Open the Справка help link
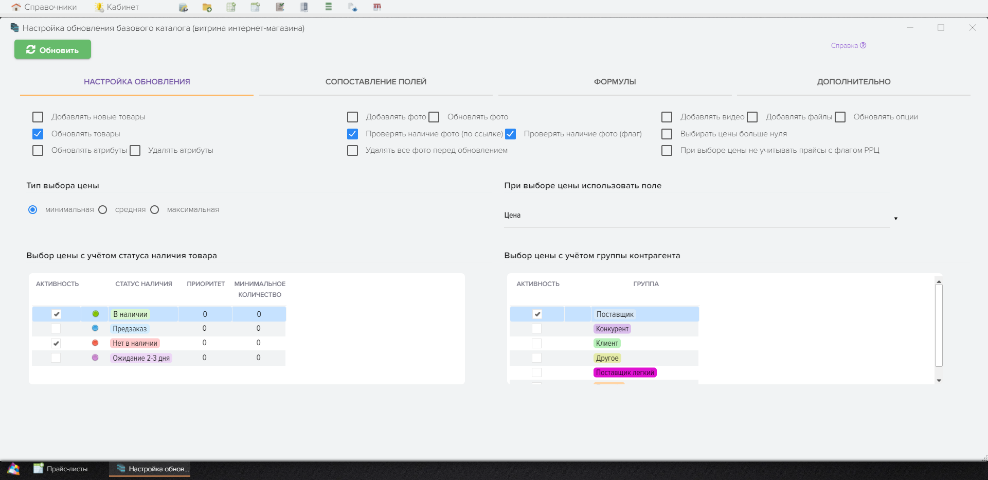This screenshot has width=988, height=480. click(849, 45)
